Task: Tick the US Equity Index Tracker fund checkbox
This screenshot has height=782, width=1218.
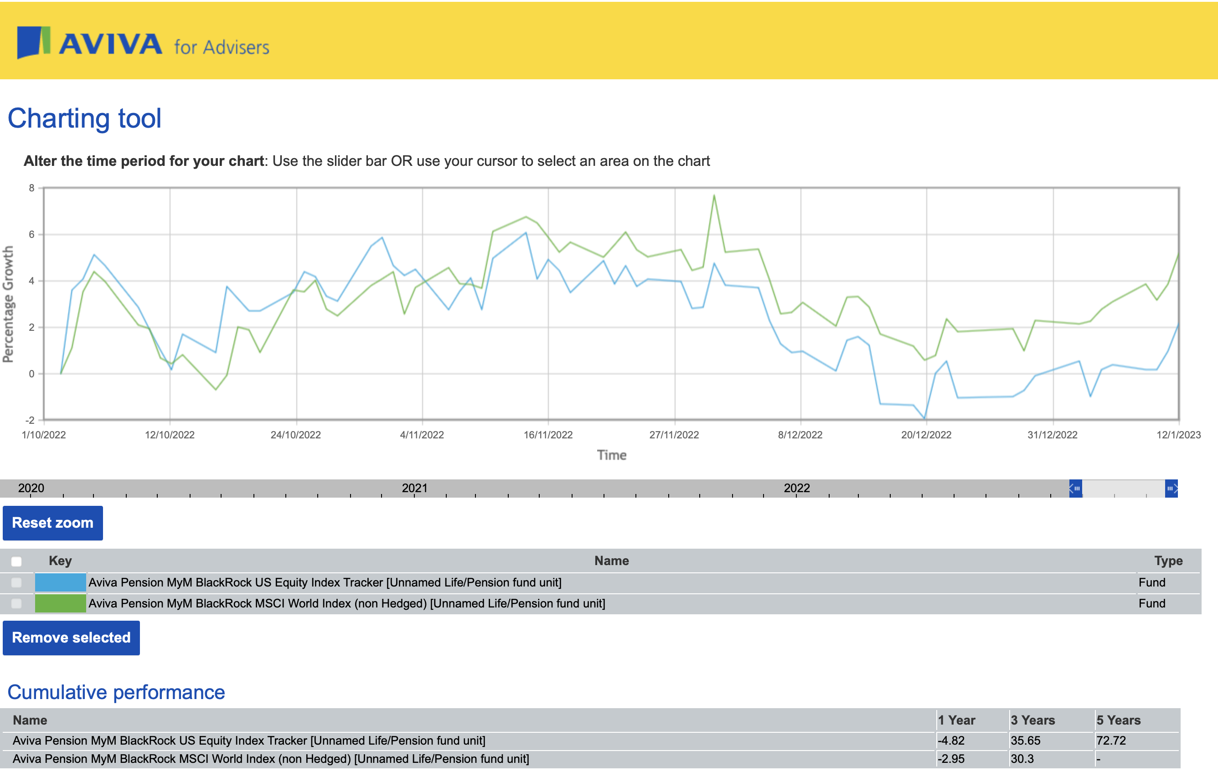Action: (x=17, y=582)
